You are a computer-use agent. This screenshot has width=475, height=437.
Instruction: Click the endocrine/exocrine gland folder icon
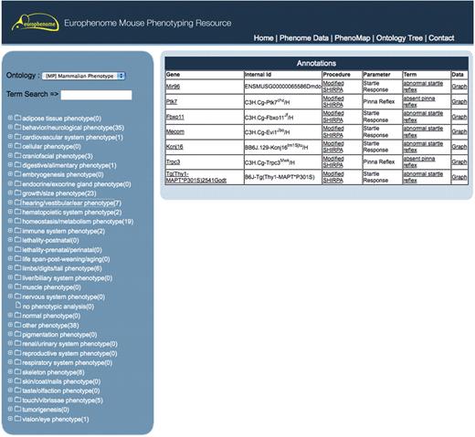pos(17,183)
